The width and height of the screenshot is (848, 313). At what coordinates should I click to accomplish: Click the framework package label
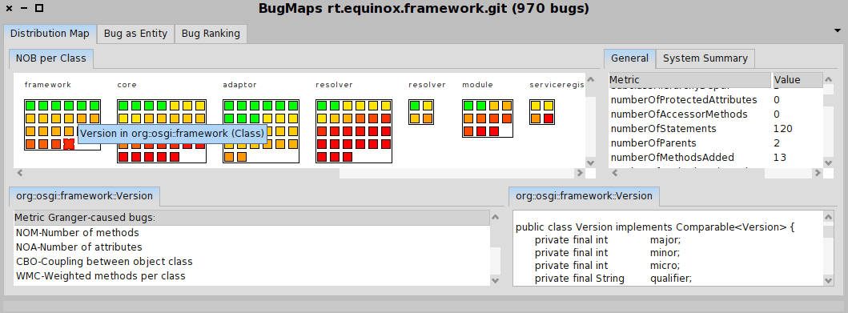coord(47,85)
